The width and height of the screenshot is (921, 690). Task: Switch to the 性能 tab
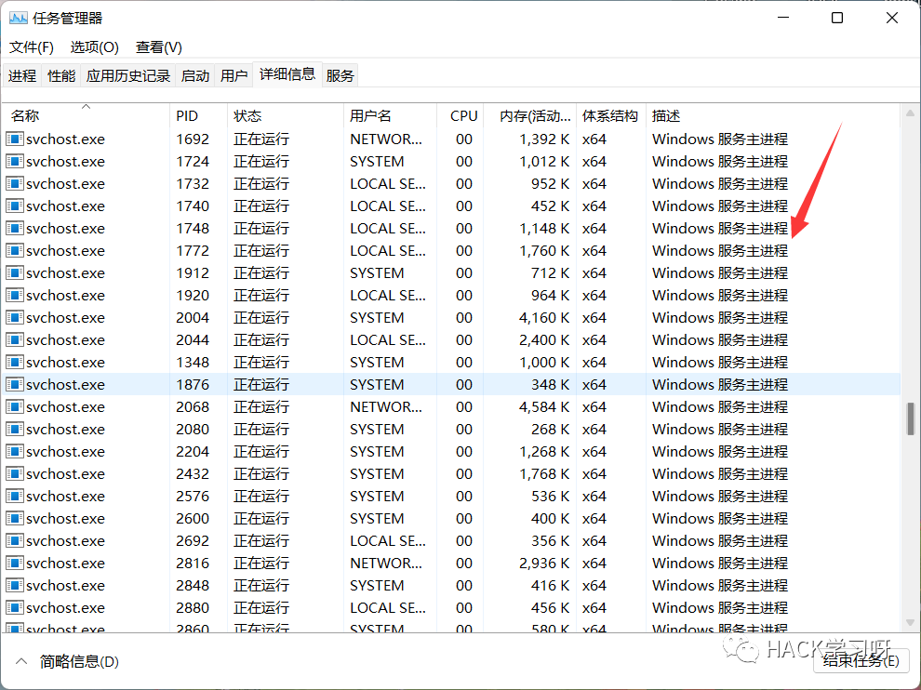point(61,75)
